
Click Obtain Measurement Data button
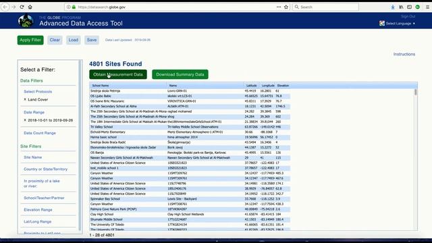click(x=118, y=74)
